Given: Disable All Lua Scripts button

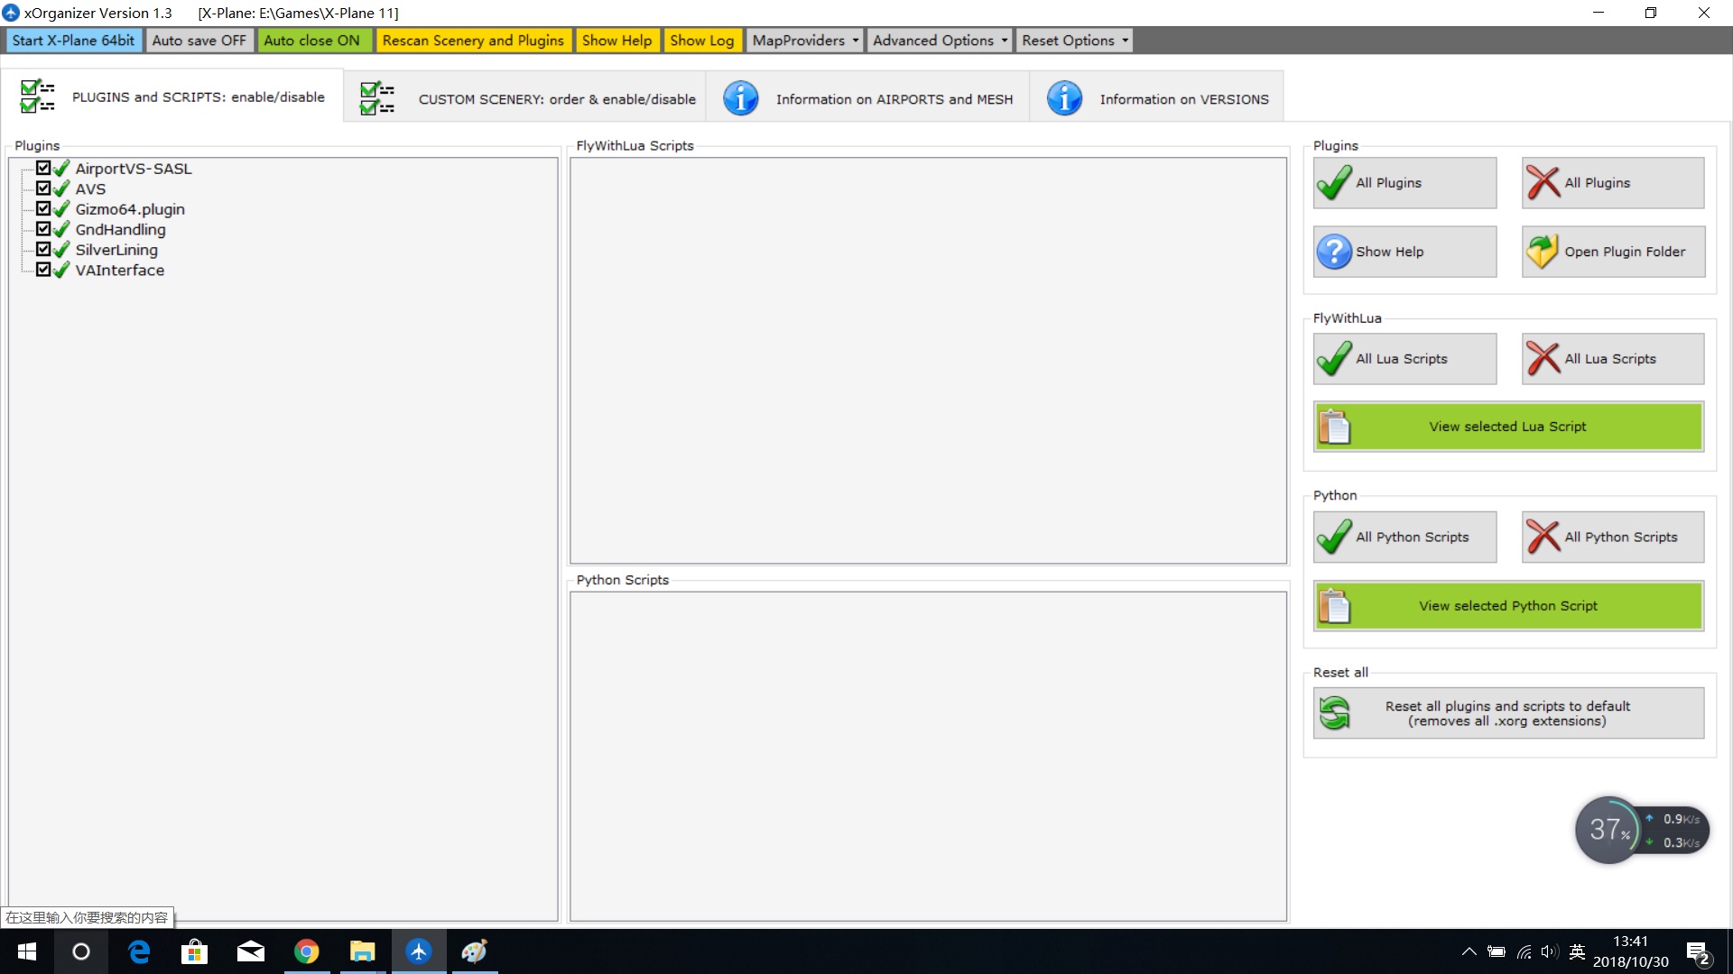Looking at the screenshot, I should pyautogui.click(x=1613, y=359).
